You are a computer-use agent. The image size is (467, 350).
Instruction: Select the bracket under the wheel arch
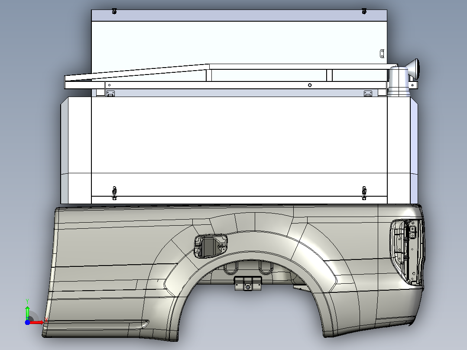248,283
